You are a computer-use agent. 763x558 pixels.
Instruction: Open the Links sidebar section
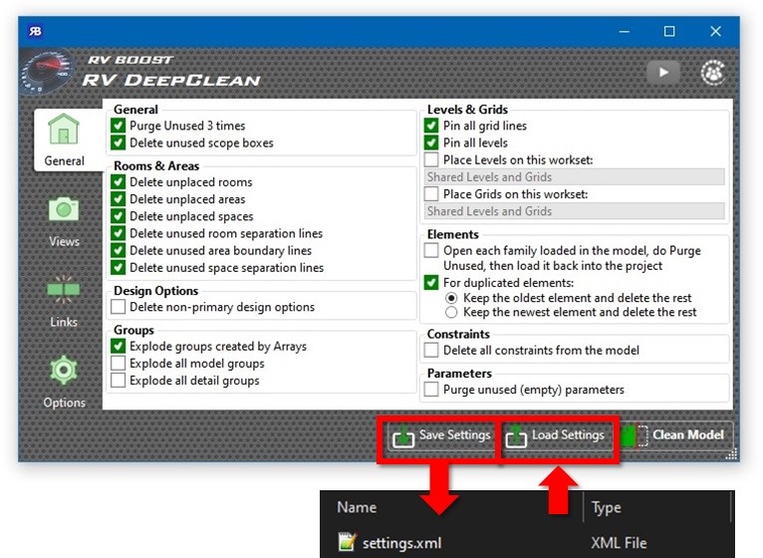(x=64, y=301)
